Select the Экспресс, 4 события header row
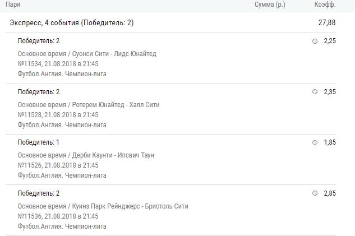355x236 pixels. (170, 22)
